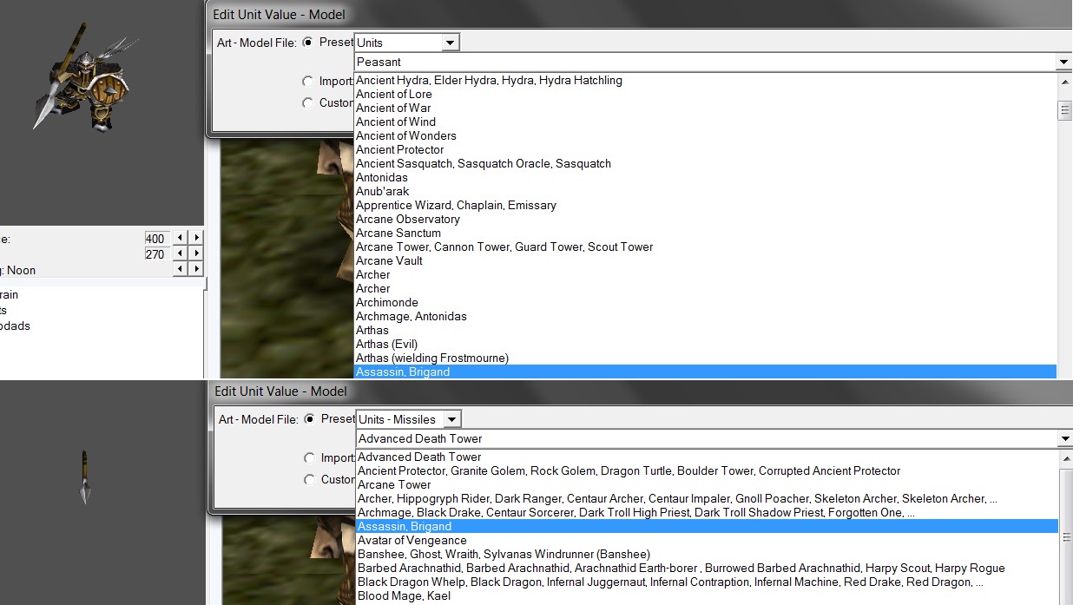Select Black Dragon Whelp, Black Dragon entry

(707, 582)
